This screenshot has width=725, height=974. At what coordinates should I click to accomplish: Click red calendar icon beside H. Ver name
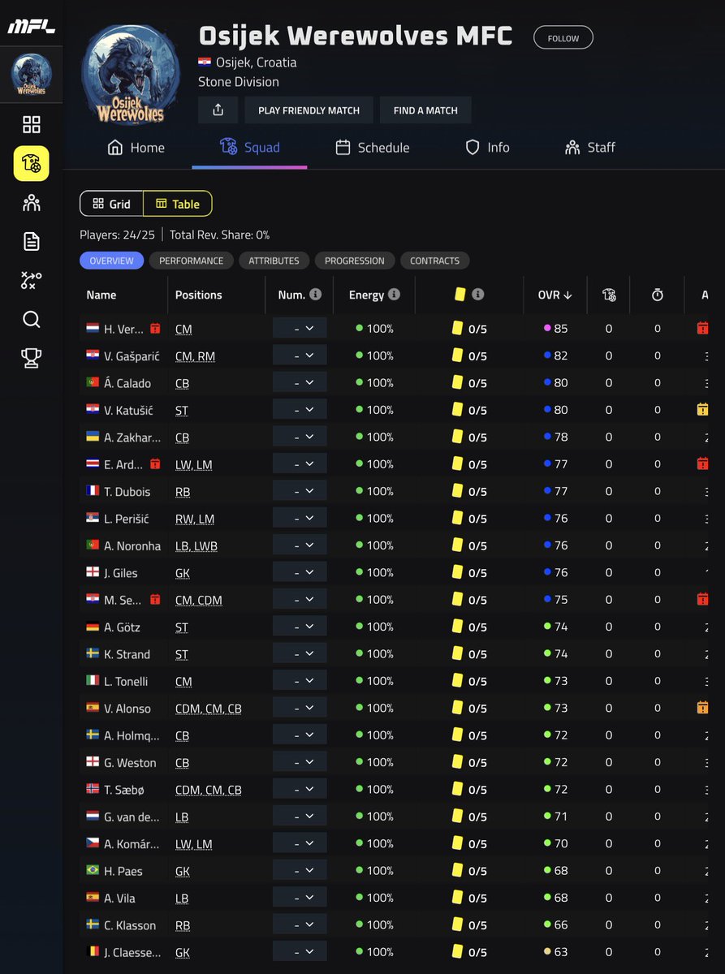tap(156, 329)
